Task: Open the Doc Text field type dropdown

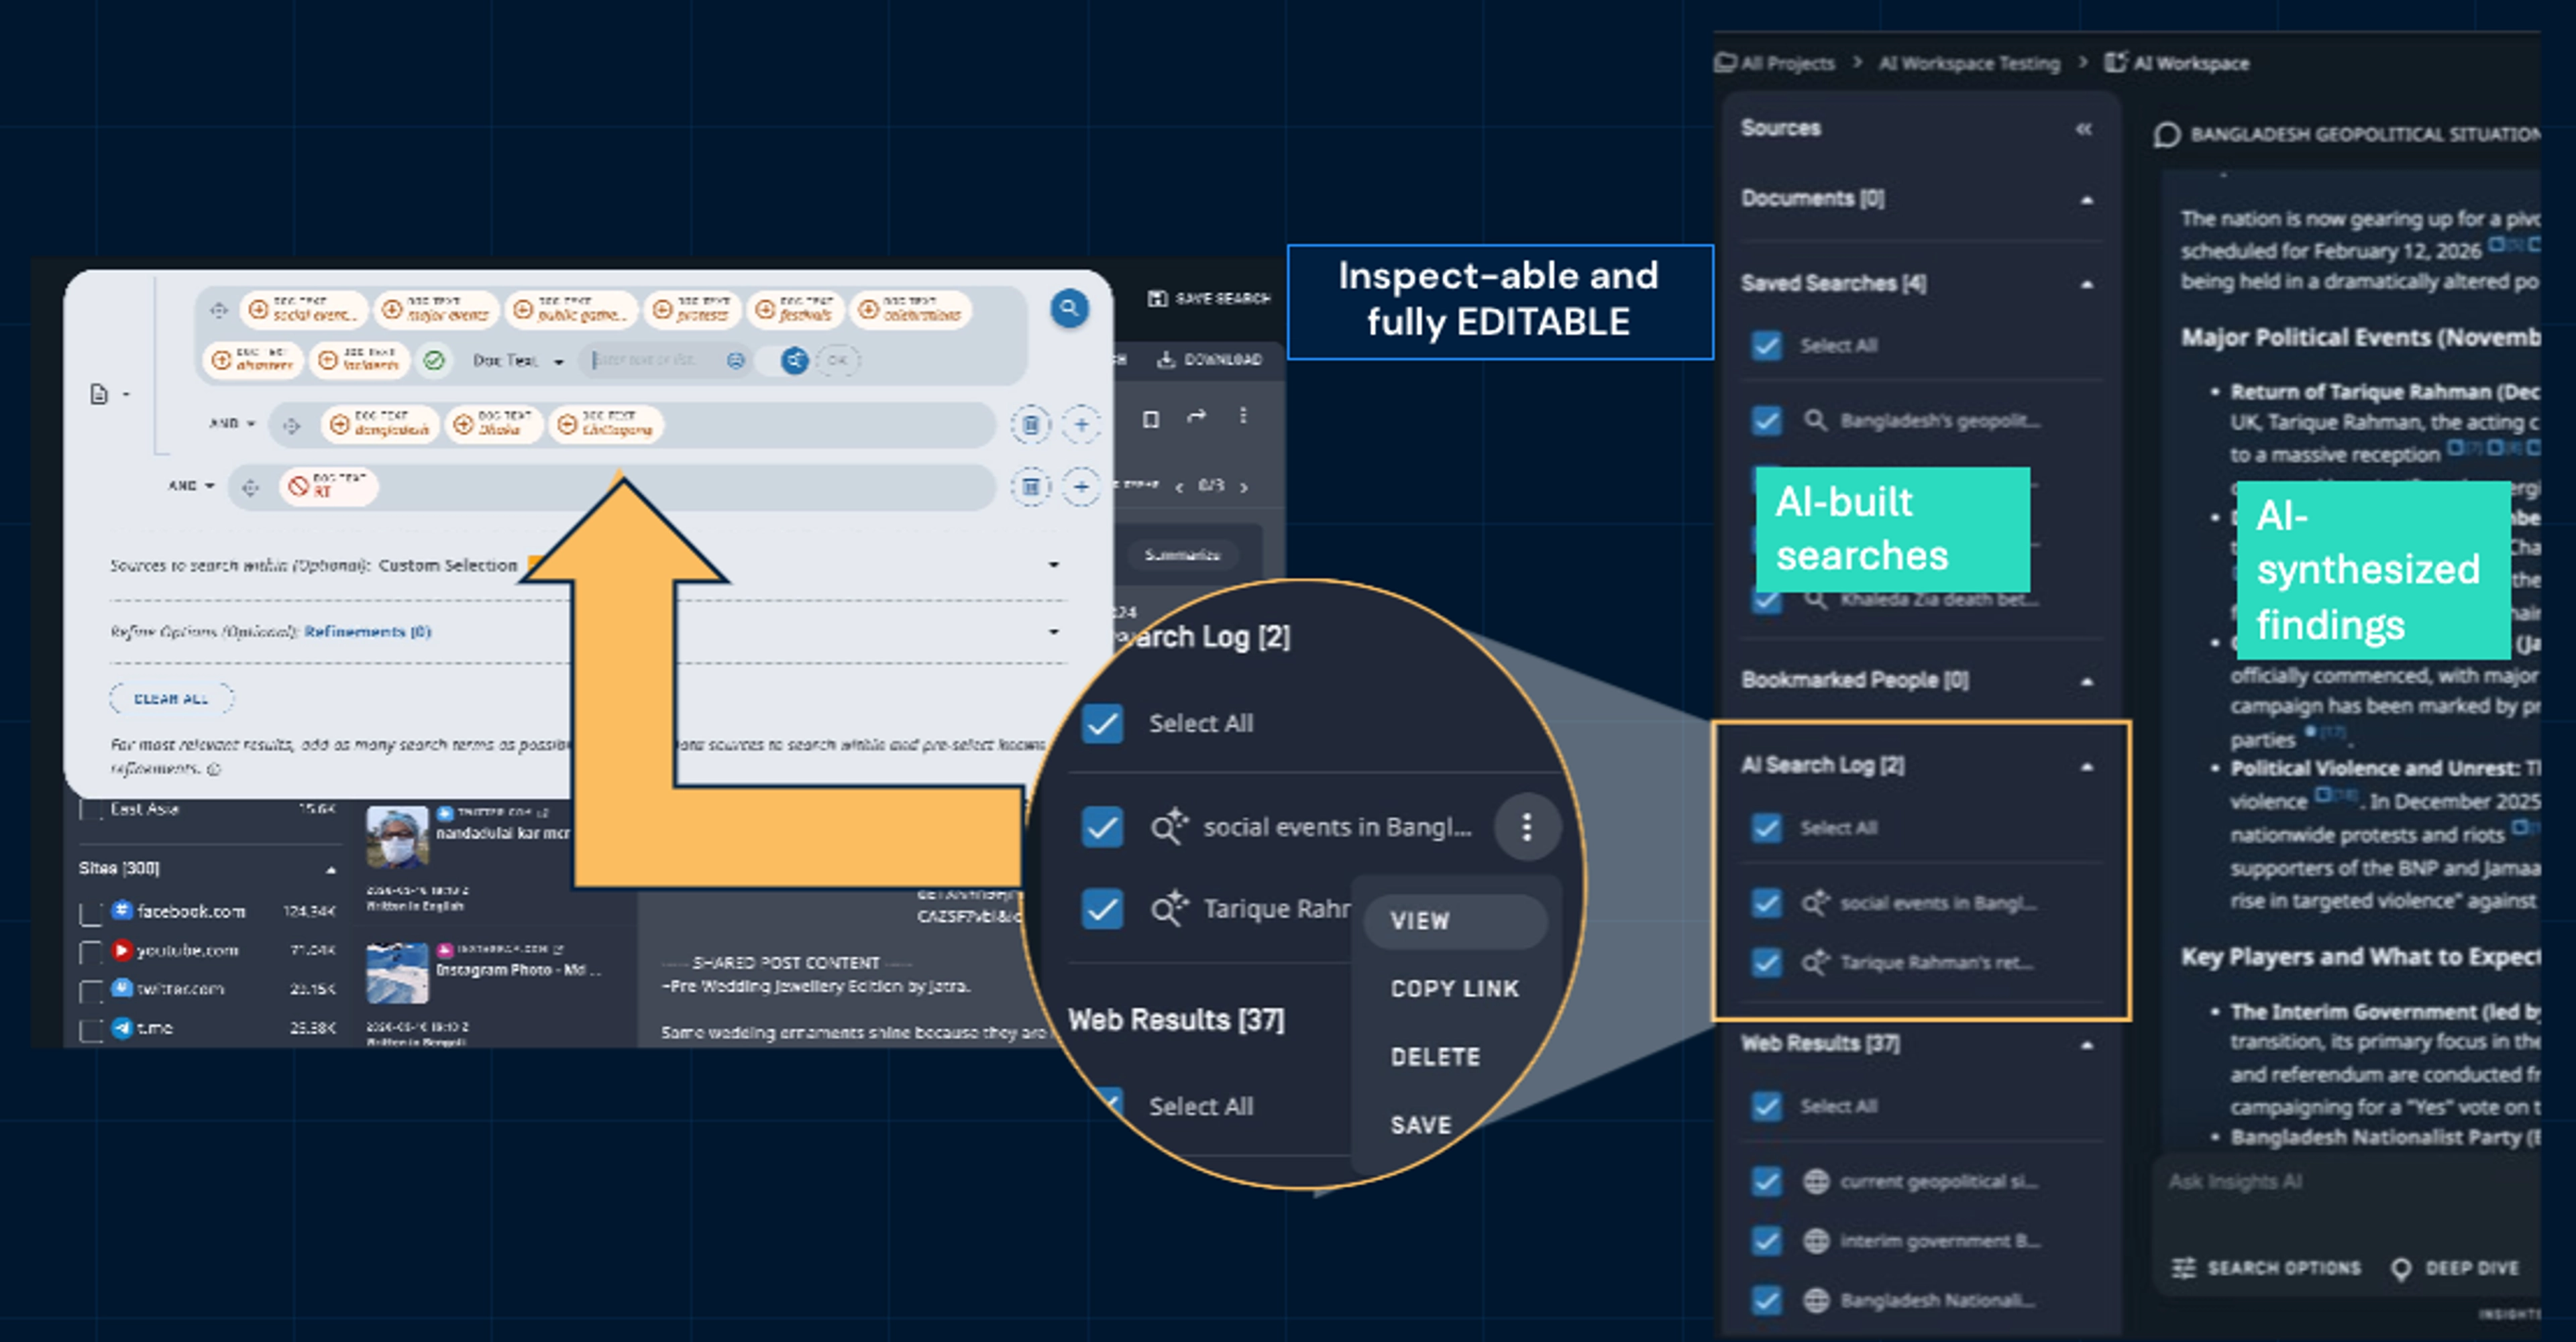Action: (x=518, y=361)
